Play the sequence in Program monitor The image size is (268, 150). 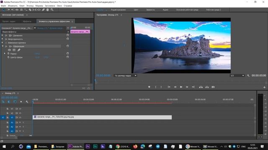pos(181,87)
